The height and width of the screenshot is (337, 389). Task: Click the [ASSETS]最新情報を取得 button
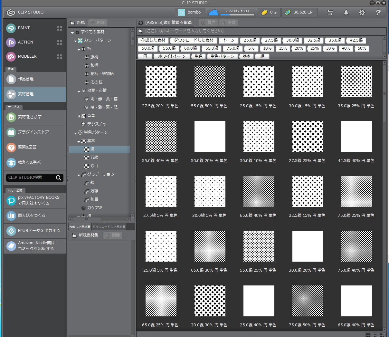click(x=165, y=23)
